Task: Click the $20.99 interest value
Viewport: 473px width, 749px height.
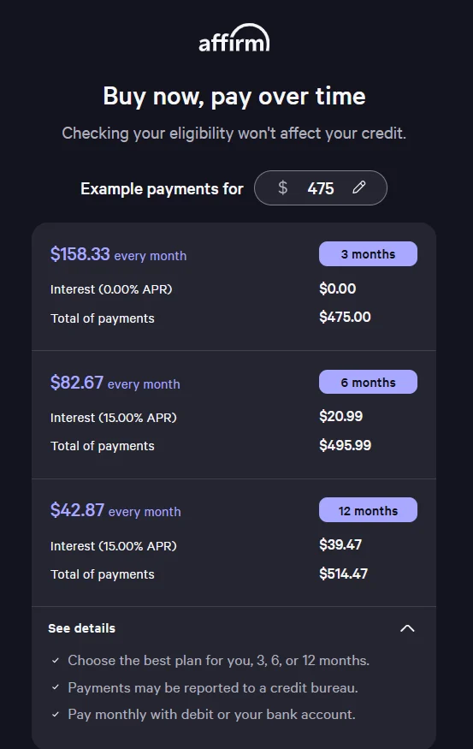Action: click(340, 416)
